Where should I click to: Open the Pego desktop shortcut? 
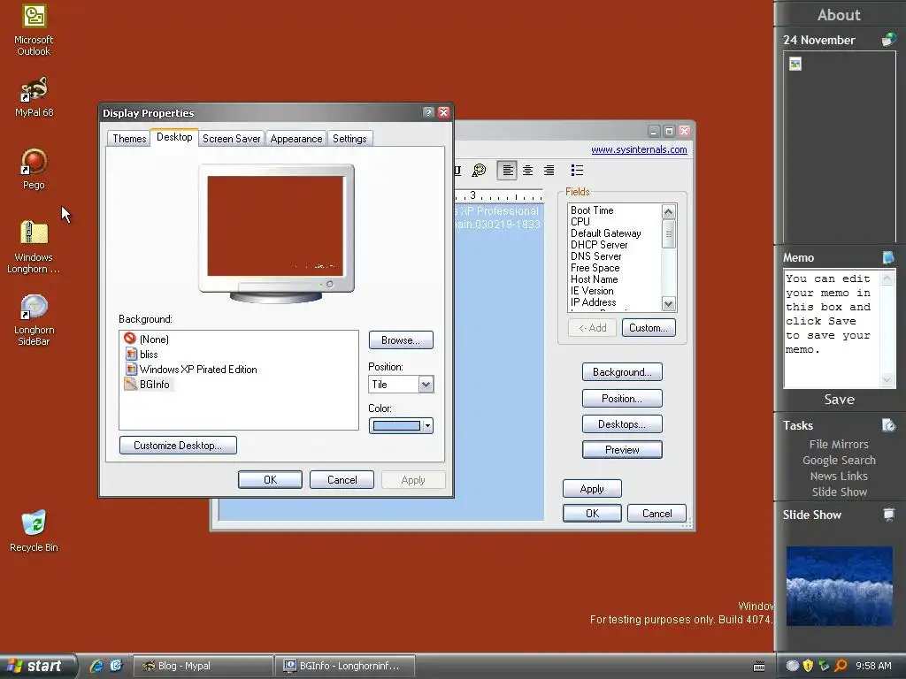click(35, 169)
